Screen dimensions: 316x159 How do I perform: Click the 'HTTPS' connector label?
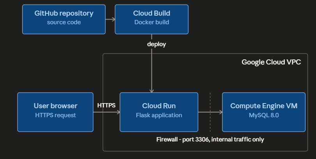pyautogui.click(x=107, y=105)
